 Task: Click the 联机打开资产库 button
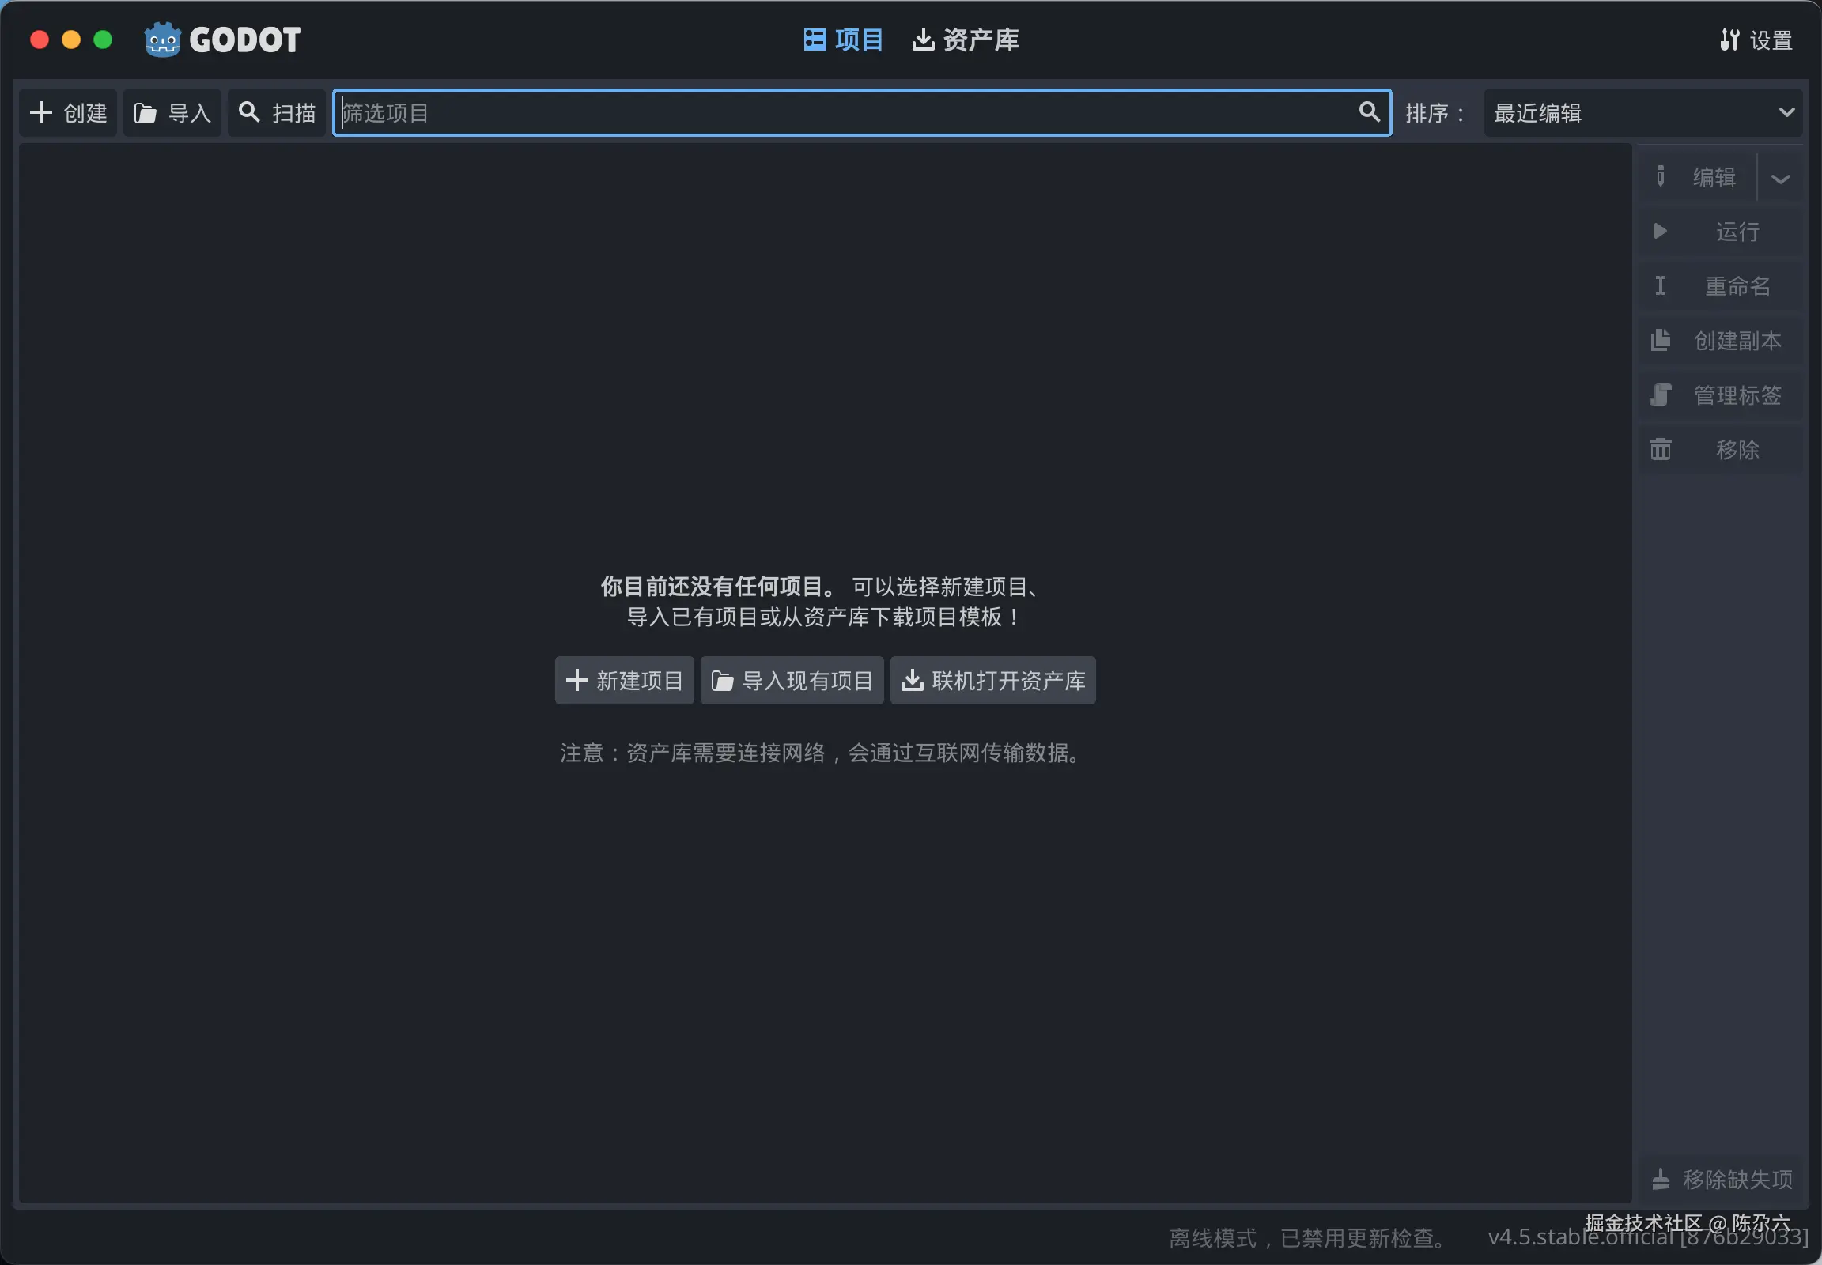[x=992, y=680]
